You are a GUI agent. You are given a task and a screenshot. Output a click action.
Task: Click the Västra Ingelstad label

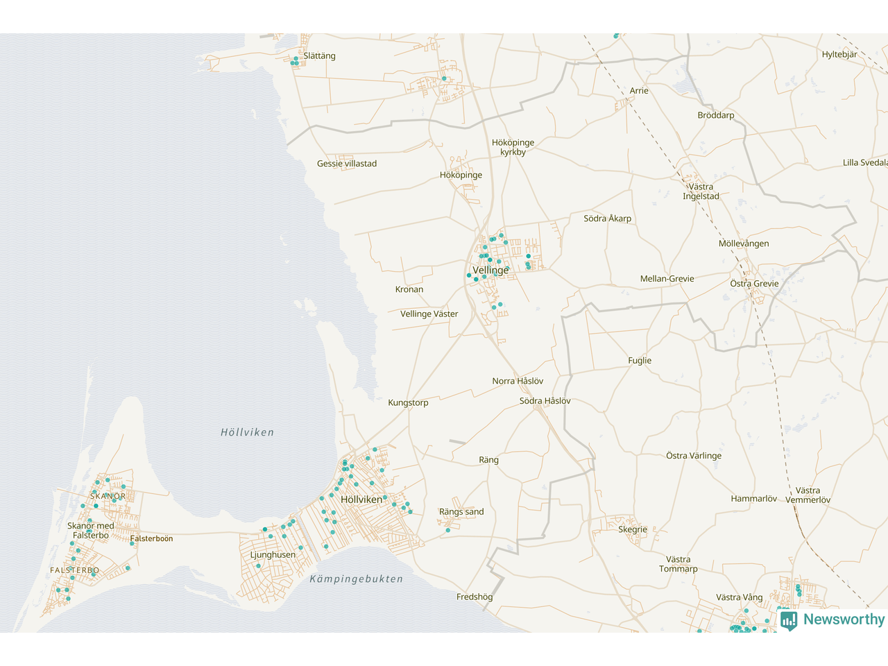point(701,191)
